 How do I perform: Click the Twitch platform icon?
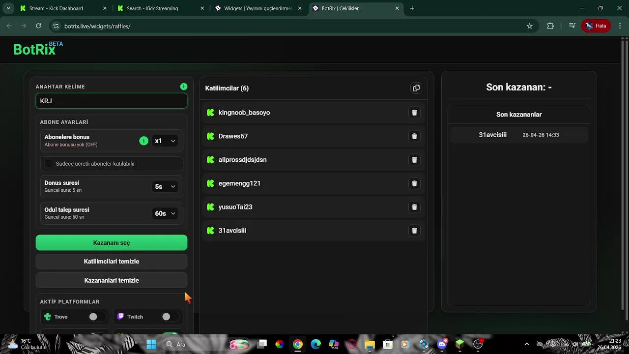[121, 317]
